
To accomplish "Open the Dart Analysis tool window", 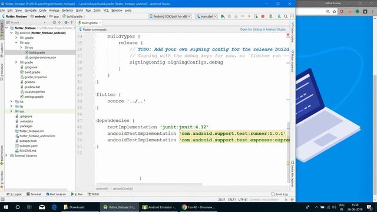I will click(x=56, y=194).
